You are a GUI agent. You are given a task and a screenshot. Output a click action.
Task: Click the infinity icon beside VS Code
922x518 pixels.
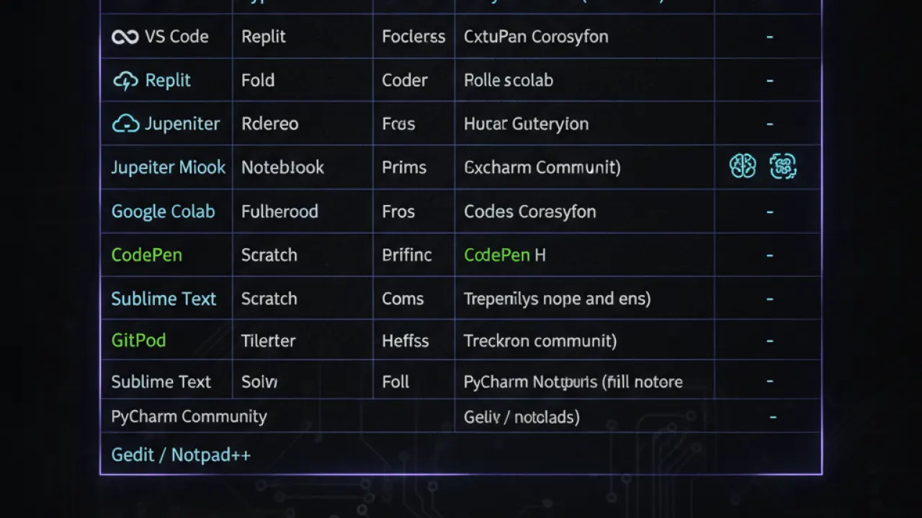(x=125, y=37)
